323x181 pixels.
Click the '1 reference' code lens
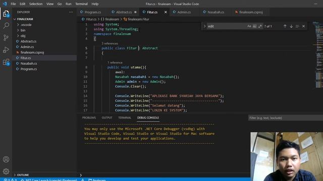click(115, 62)
